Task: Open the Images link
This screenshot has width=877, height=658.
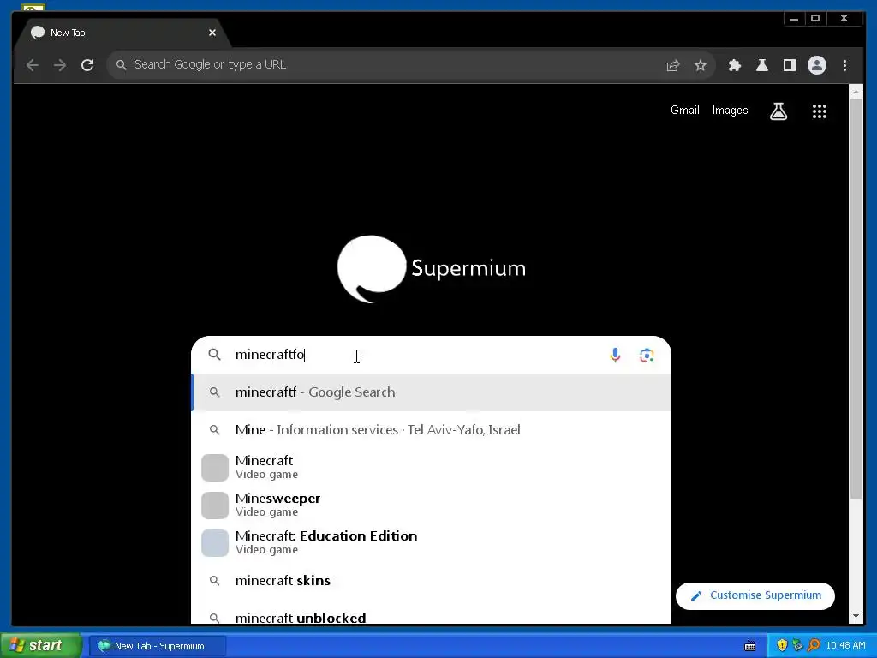Action: [730, 111]
